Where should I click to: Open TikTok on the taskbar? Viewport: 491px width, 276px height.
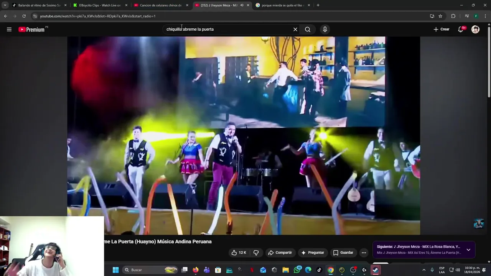(x=319, y=270)
